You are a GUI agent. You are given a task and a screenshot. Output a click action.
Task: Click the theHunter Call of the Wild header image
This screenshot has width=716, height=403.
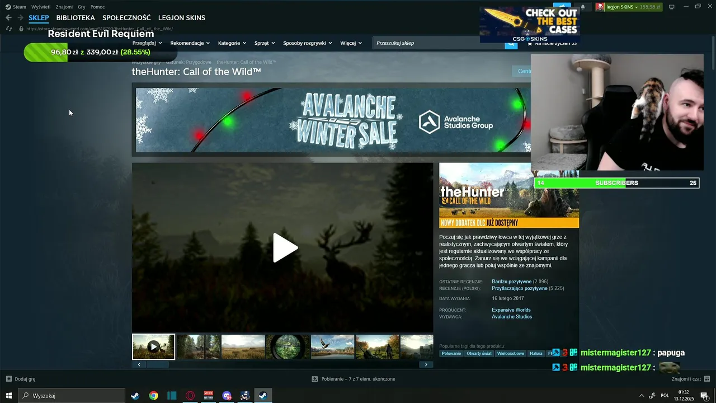(509, 195)
